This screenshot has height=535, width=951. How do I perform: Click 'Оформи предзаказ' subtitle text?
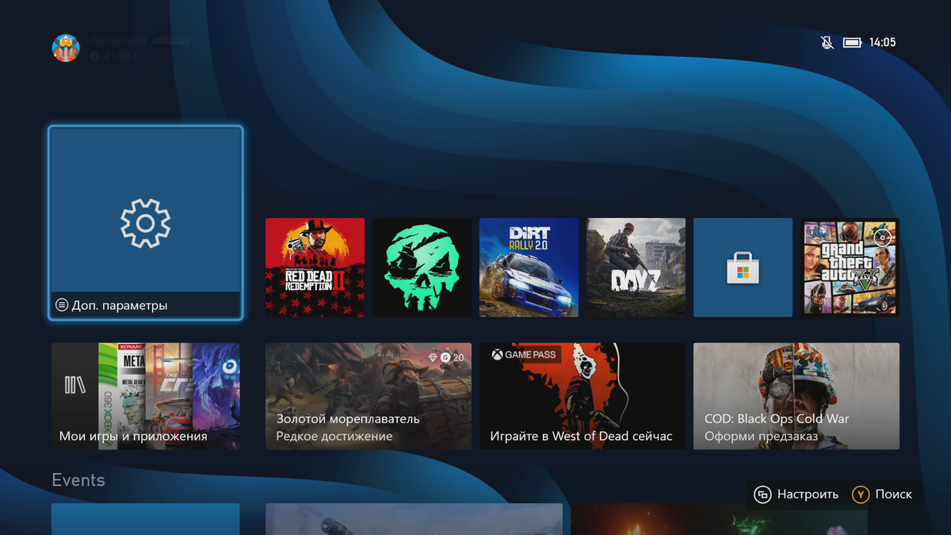[x=762, y=436]
